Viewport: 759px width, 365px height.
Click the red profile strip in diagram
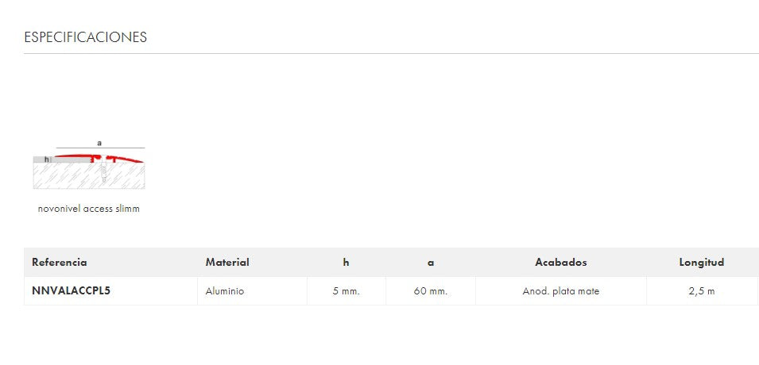click(119, 156)
